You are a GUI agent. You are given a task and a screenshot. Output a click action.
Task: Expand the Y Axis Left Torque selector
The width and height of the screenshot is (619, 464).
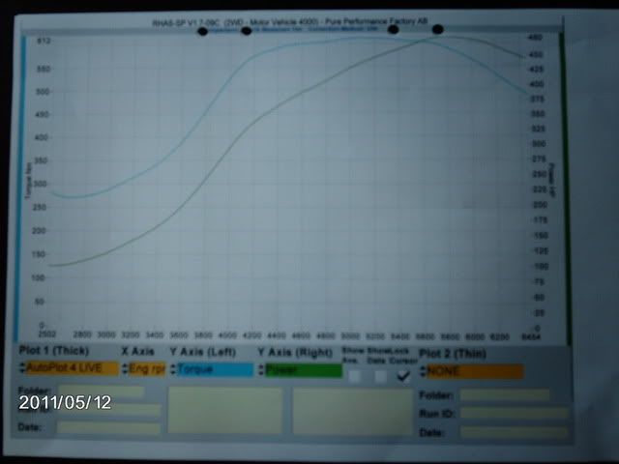[213, 369]
